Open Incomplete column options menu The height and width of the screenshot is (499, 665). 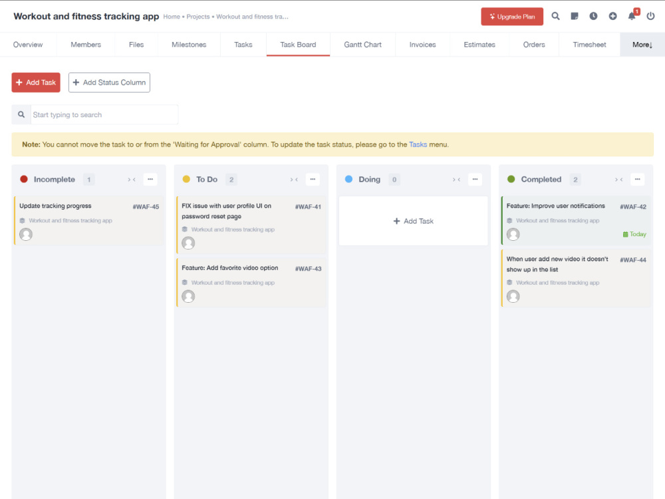point(150,180)
